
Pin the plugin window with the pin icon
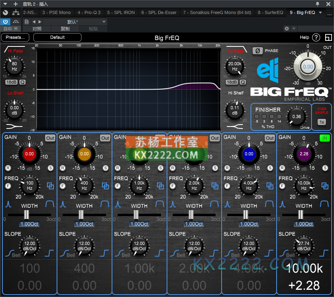point(318,4)
